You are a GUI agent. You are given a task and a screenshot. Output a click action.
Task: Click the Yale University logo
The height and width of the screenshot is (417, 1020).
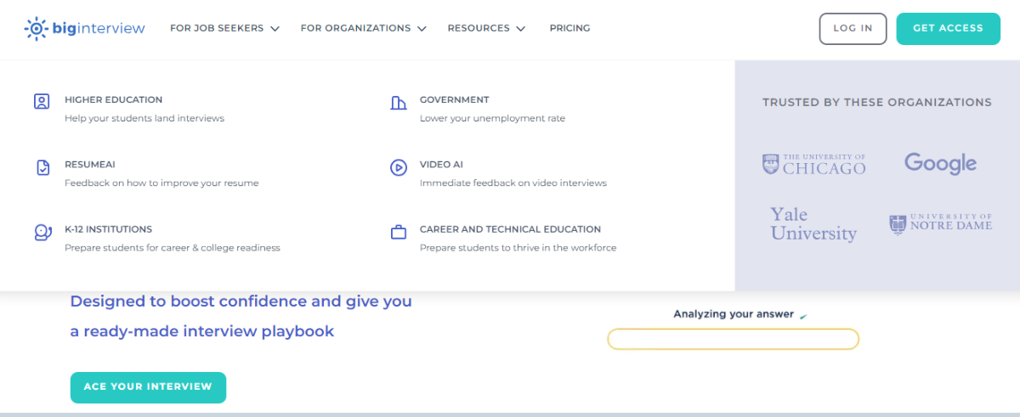pyautogui.click(x=813, y=224)
